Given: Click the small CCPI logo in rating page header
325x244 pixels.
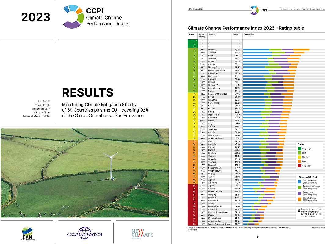Looking at the screenshot, I should (x=254, y=10).
